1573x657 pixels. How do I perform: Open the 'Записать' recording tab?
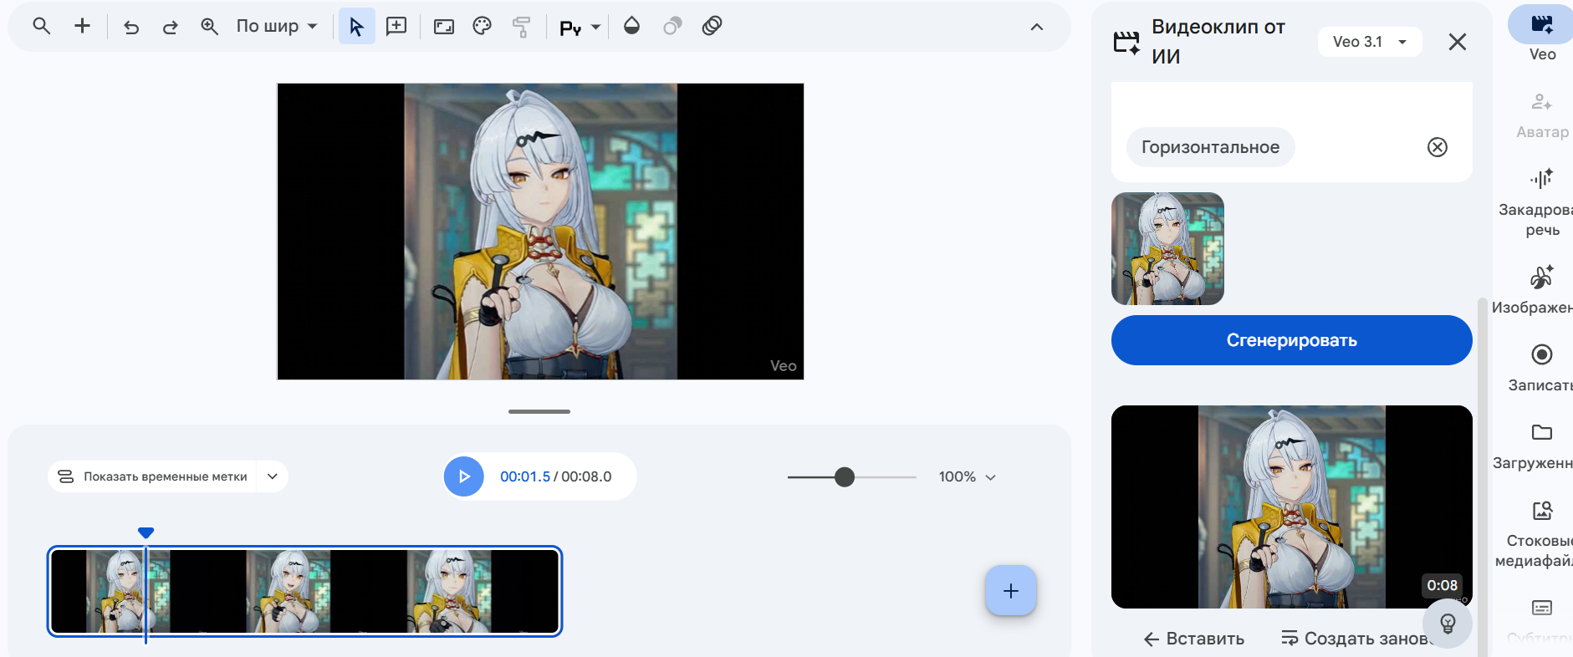[1540, 368]
